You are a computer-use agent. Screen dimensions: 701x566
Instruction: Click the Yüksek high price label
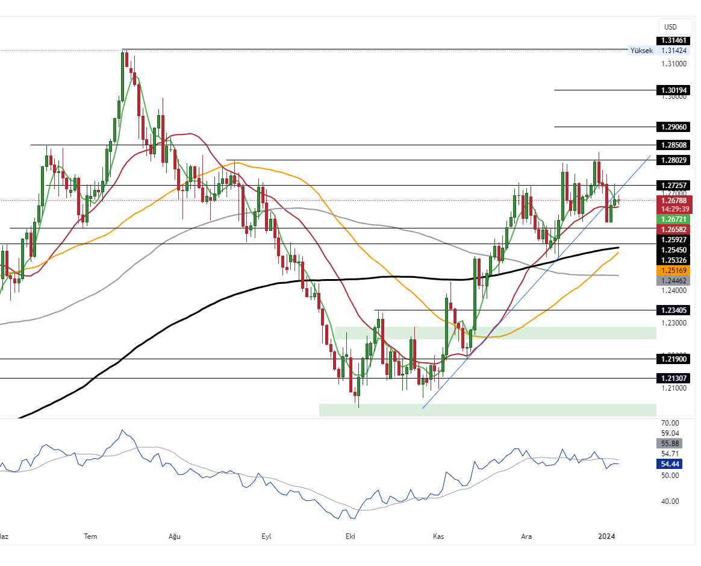(x=641, y=51)
